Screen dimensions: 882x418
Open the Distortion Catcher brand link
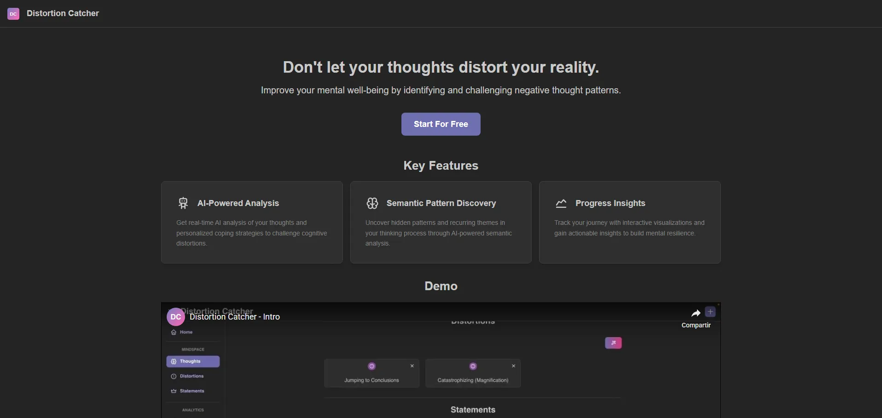point(63,13)
